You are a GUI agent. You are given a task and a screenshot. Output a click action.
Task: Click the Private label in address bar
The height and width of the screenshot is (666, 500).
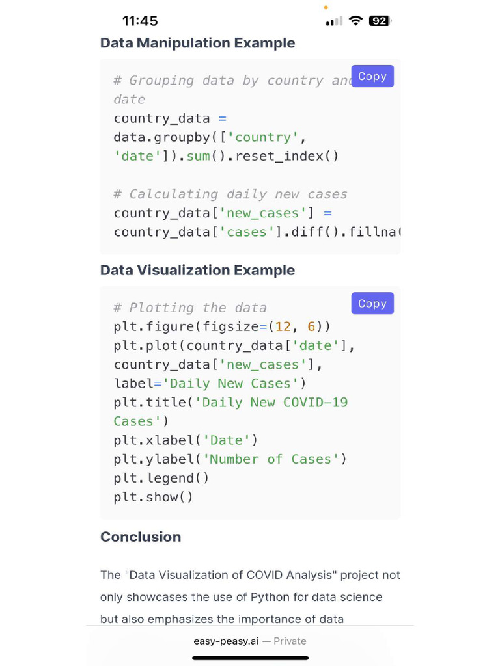click(x=290, y=641)
